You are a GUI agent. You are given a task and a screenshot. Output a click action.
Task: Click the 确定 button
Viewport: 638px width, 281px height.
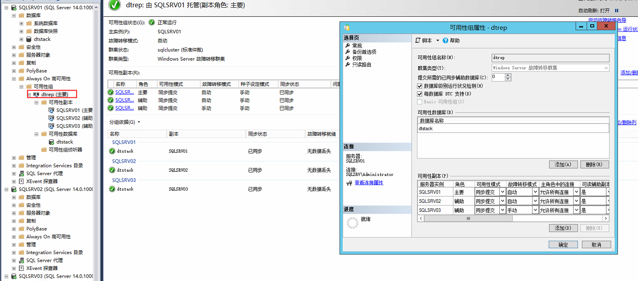point(563,245)
